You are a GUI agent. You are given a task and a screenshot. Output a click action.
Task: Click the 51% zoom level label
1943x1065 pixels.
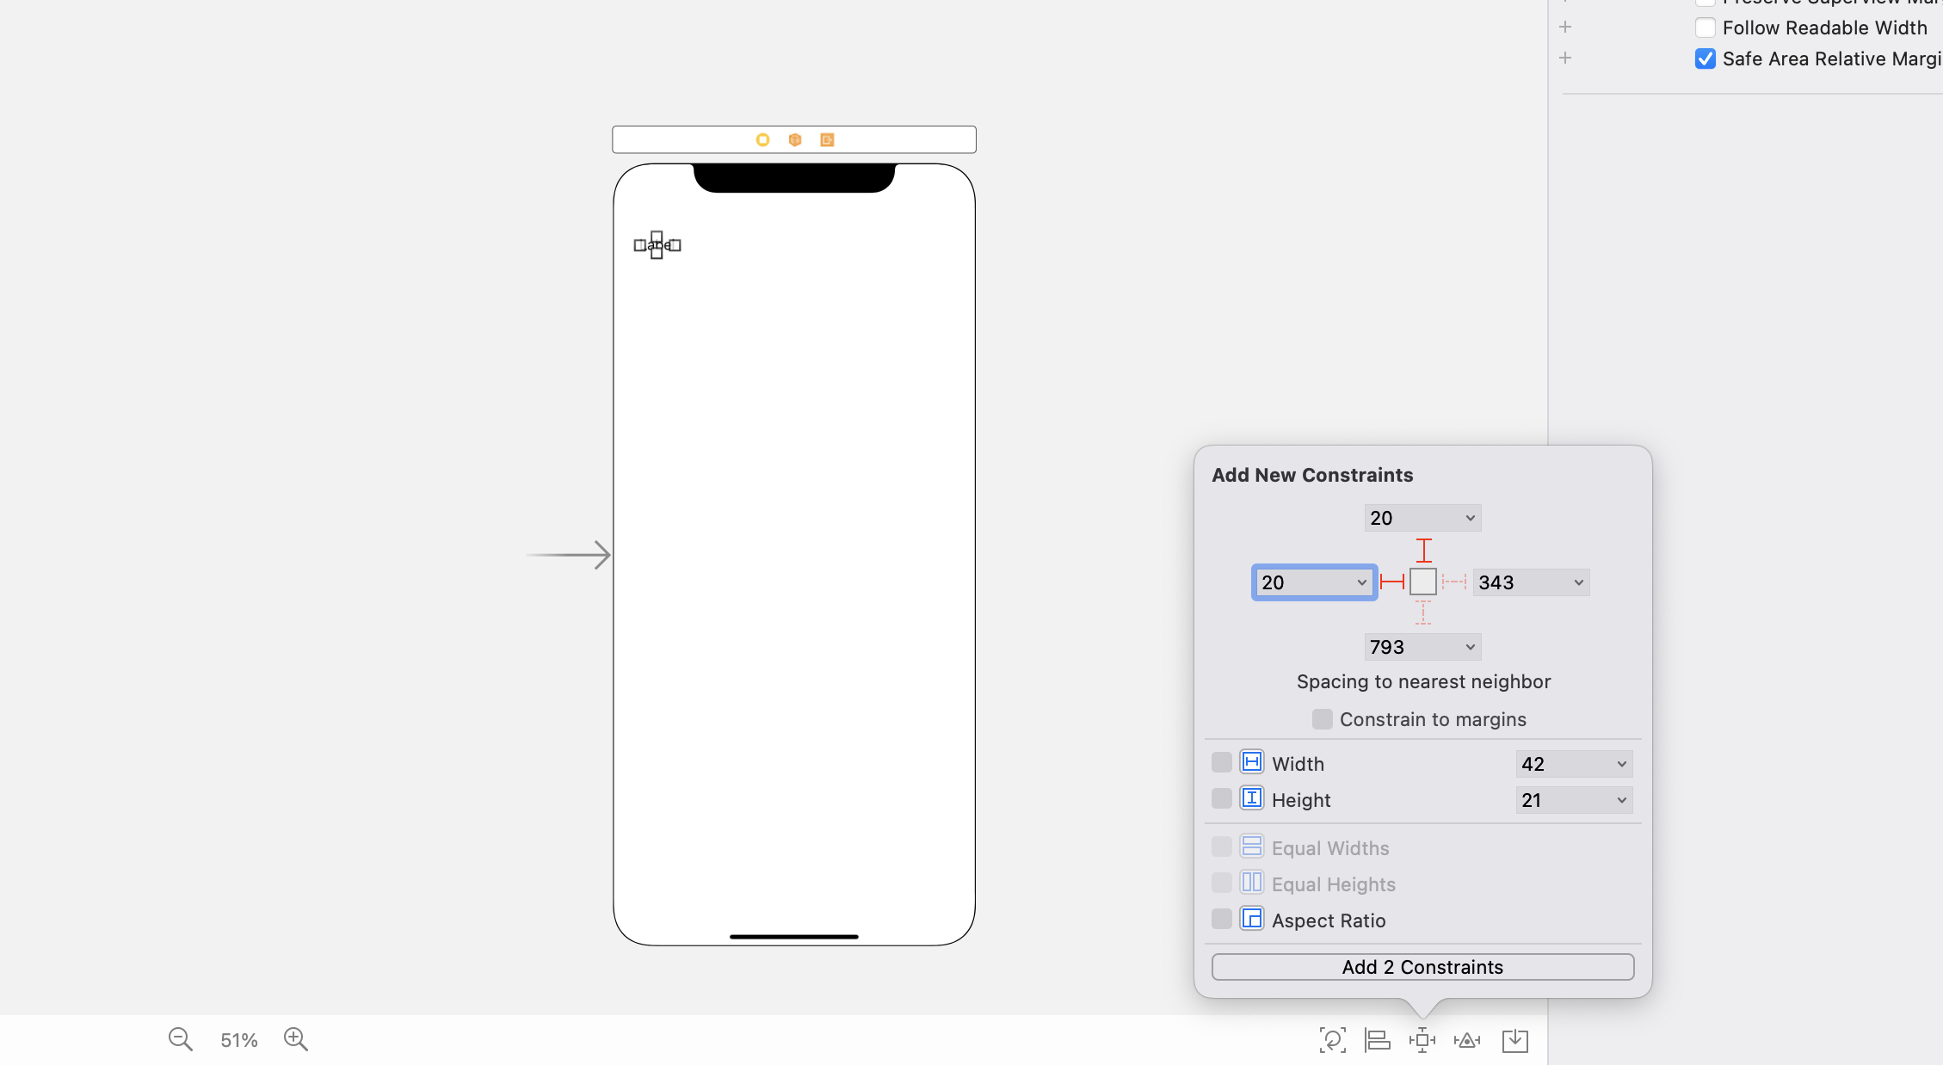238,1040
